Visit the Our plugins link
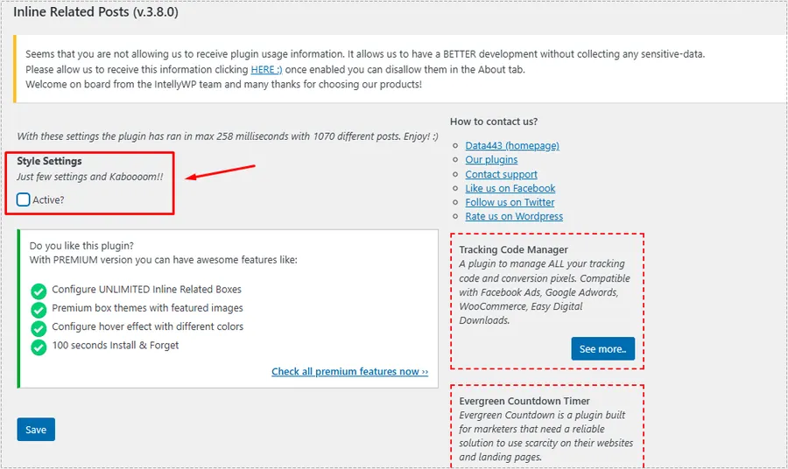788x469 pixels. click(x=491, y=159)
